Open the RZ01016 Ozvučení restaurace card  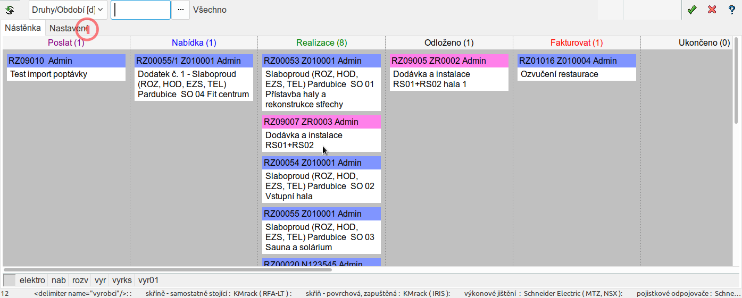577,67
